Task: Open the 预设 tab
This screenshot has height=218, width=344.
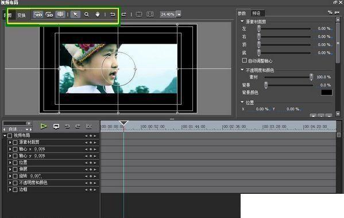Action: pyautogui.click(x=256, y=13)
